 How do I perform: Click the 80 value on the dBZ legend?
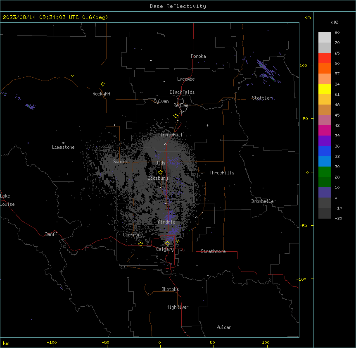[x=337, y=33]
